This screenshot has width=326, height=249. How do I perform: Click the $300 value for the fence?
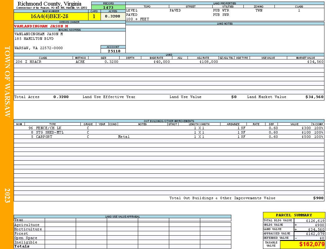[x=306, y=128]
